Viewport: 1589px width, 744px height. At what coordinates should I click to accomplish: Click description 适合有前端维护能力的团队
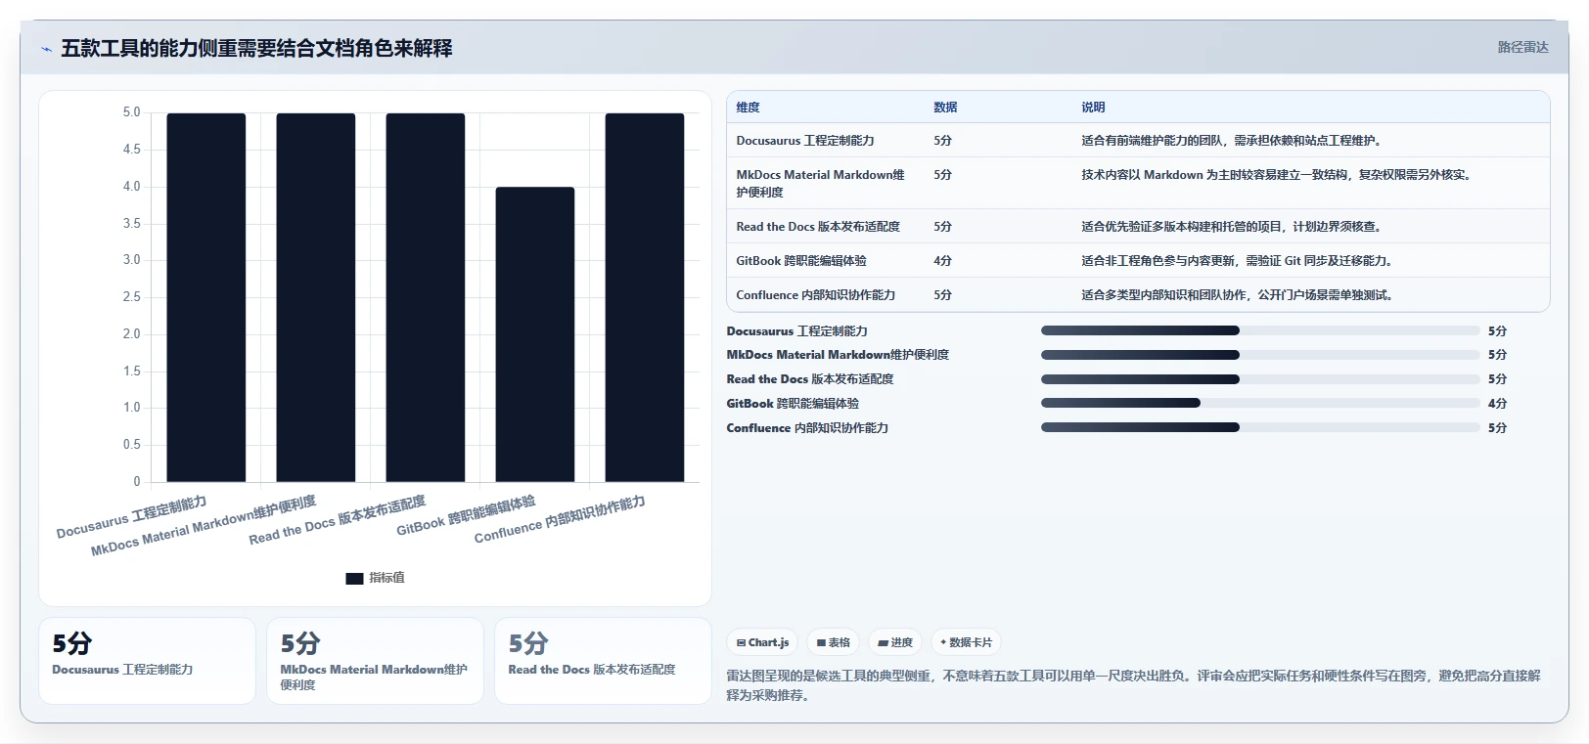coord(1231,141)
